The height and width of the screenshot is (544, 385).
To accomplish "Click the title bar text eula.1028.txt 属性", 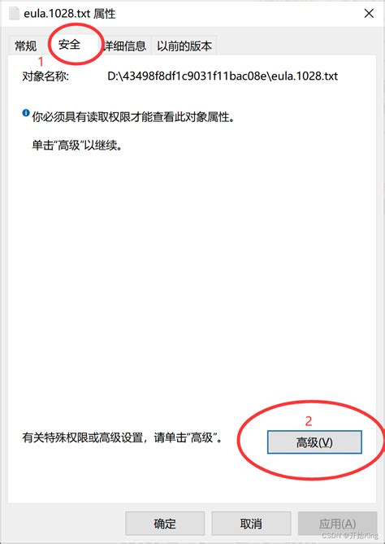I will pyautogui.click(x=70, y=14).
